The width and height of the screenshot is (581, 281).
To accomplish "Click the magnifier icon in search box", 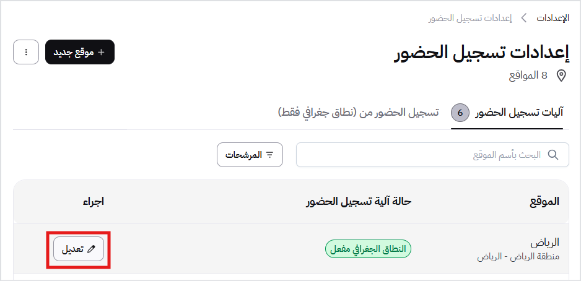I will click(553, 155).
